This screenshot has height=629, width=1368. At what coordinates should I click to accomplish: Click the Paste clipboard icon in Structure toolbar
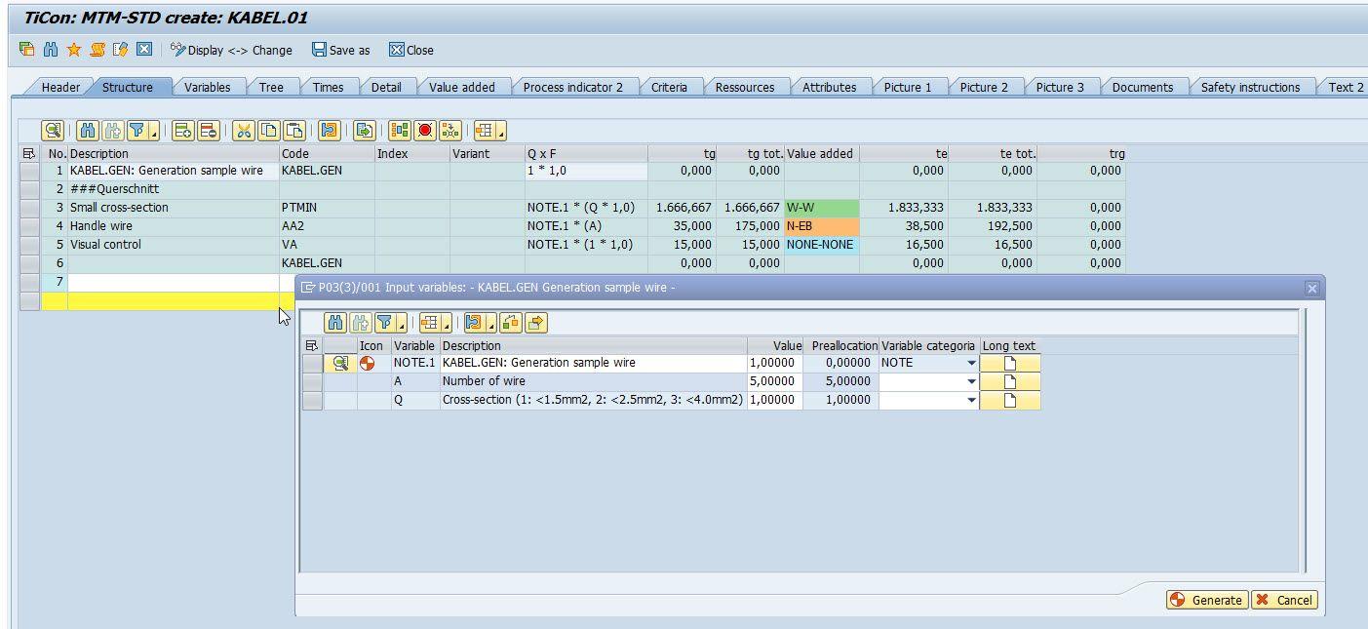294,131
